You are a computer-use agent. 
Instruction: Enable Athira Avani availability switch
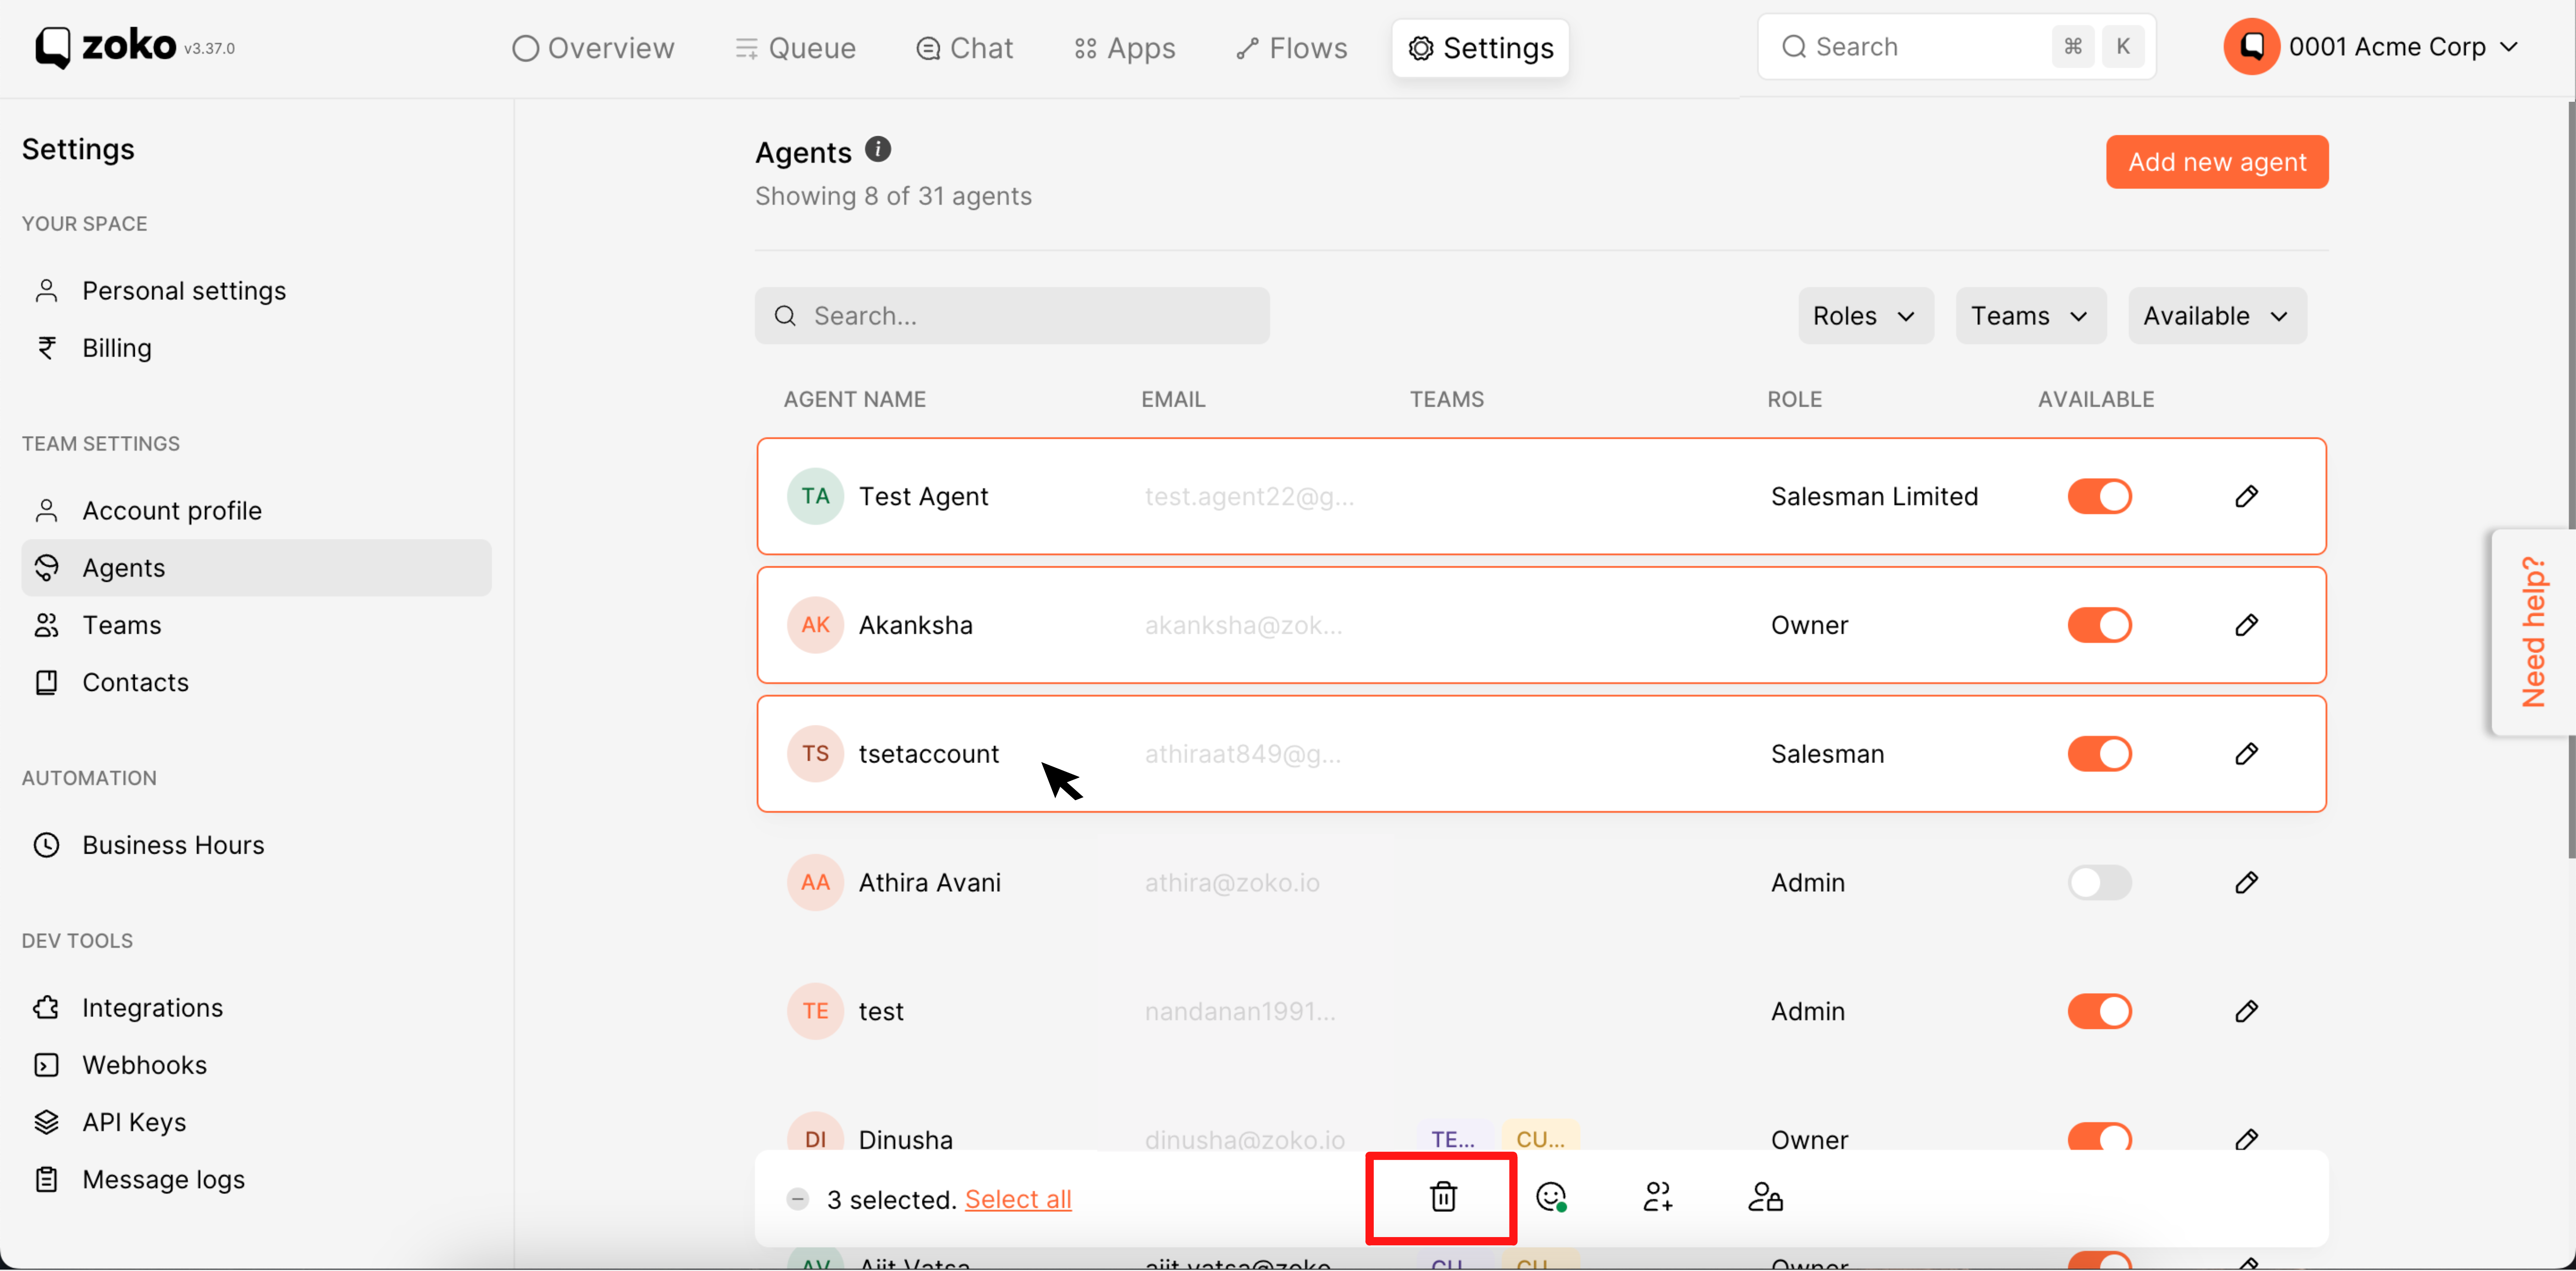pos(2099,882)
